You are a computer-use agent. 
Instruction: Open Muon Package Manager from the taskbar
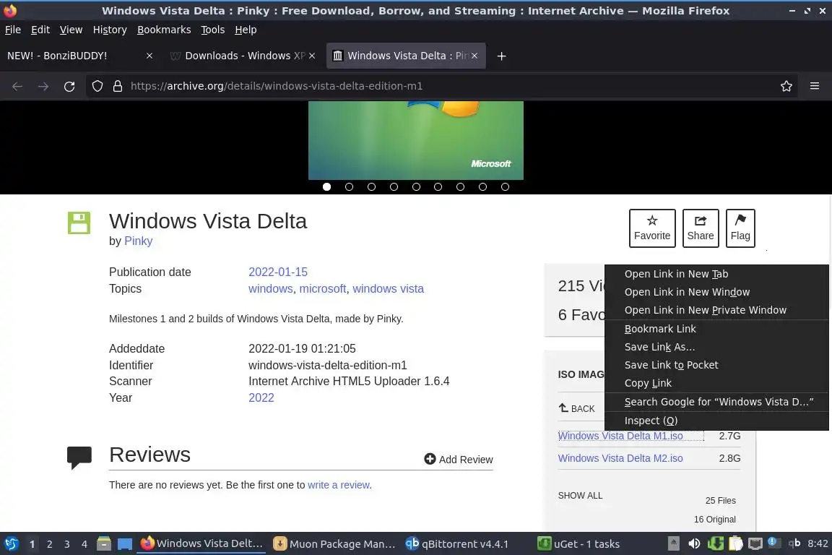click(x=334, y=544)
